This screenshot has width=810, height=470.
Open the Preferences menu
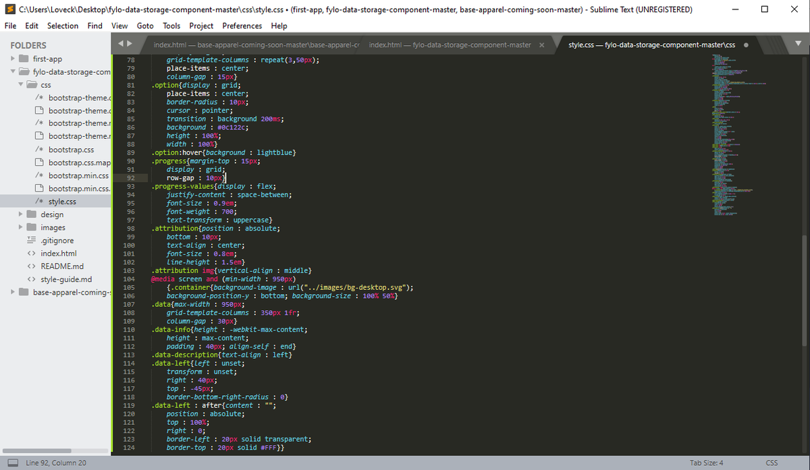(242, 26)
